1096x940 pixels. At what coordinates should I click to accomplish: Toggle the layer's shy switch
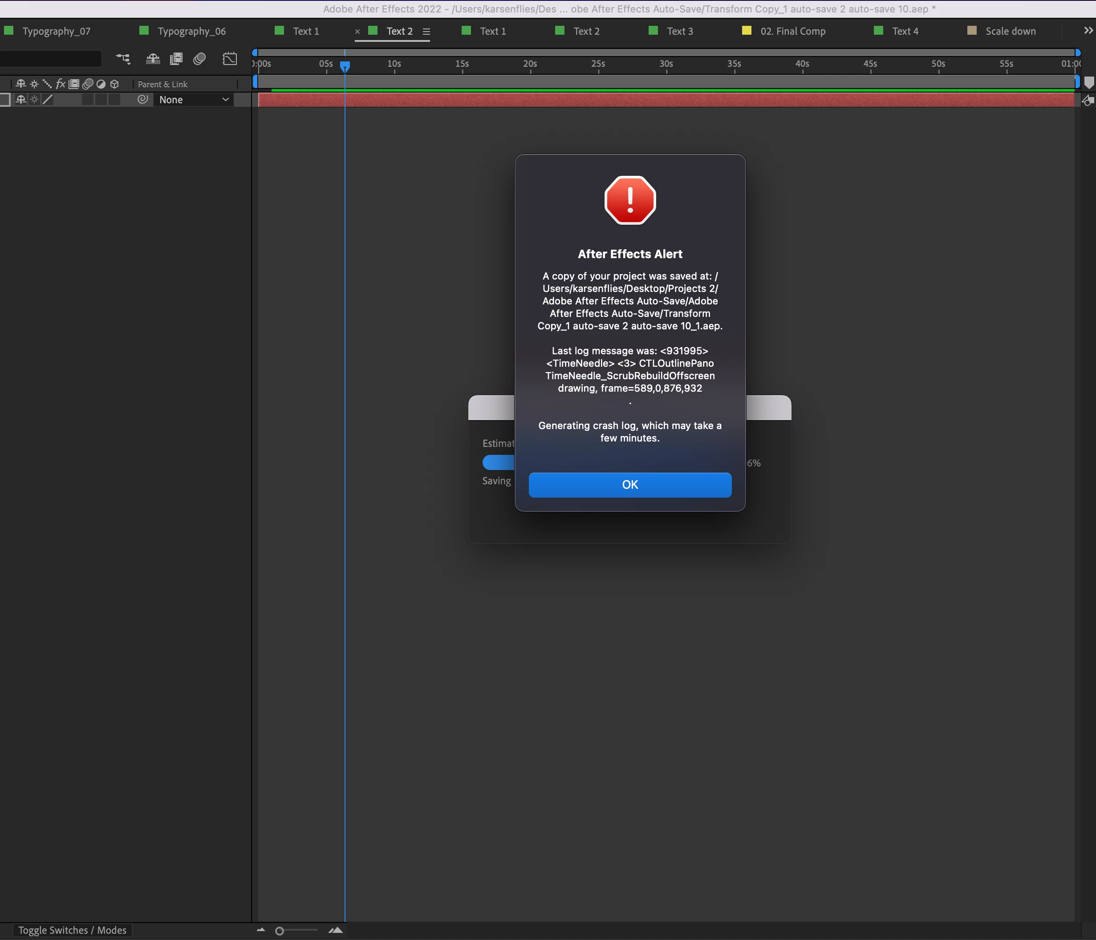click(x=21, y=99)
